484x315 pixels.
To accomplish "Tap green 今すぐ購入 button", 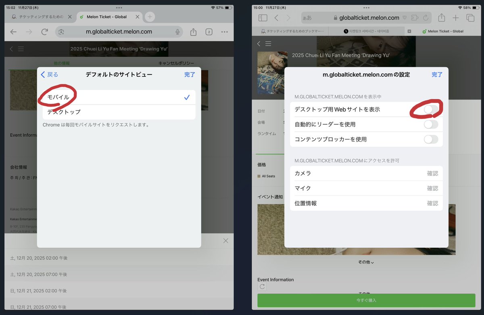I will [366, 300].
